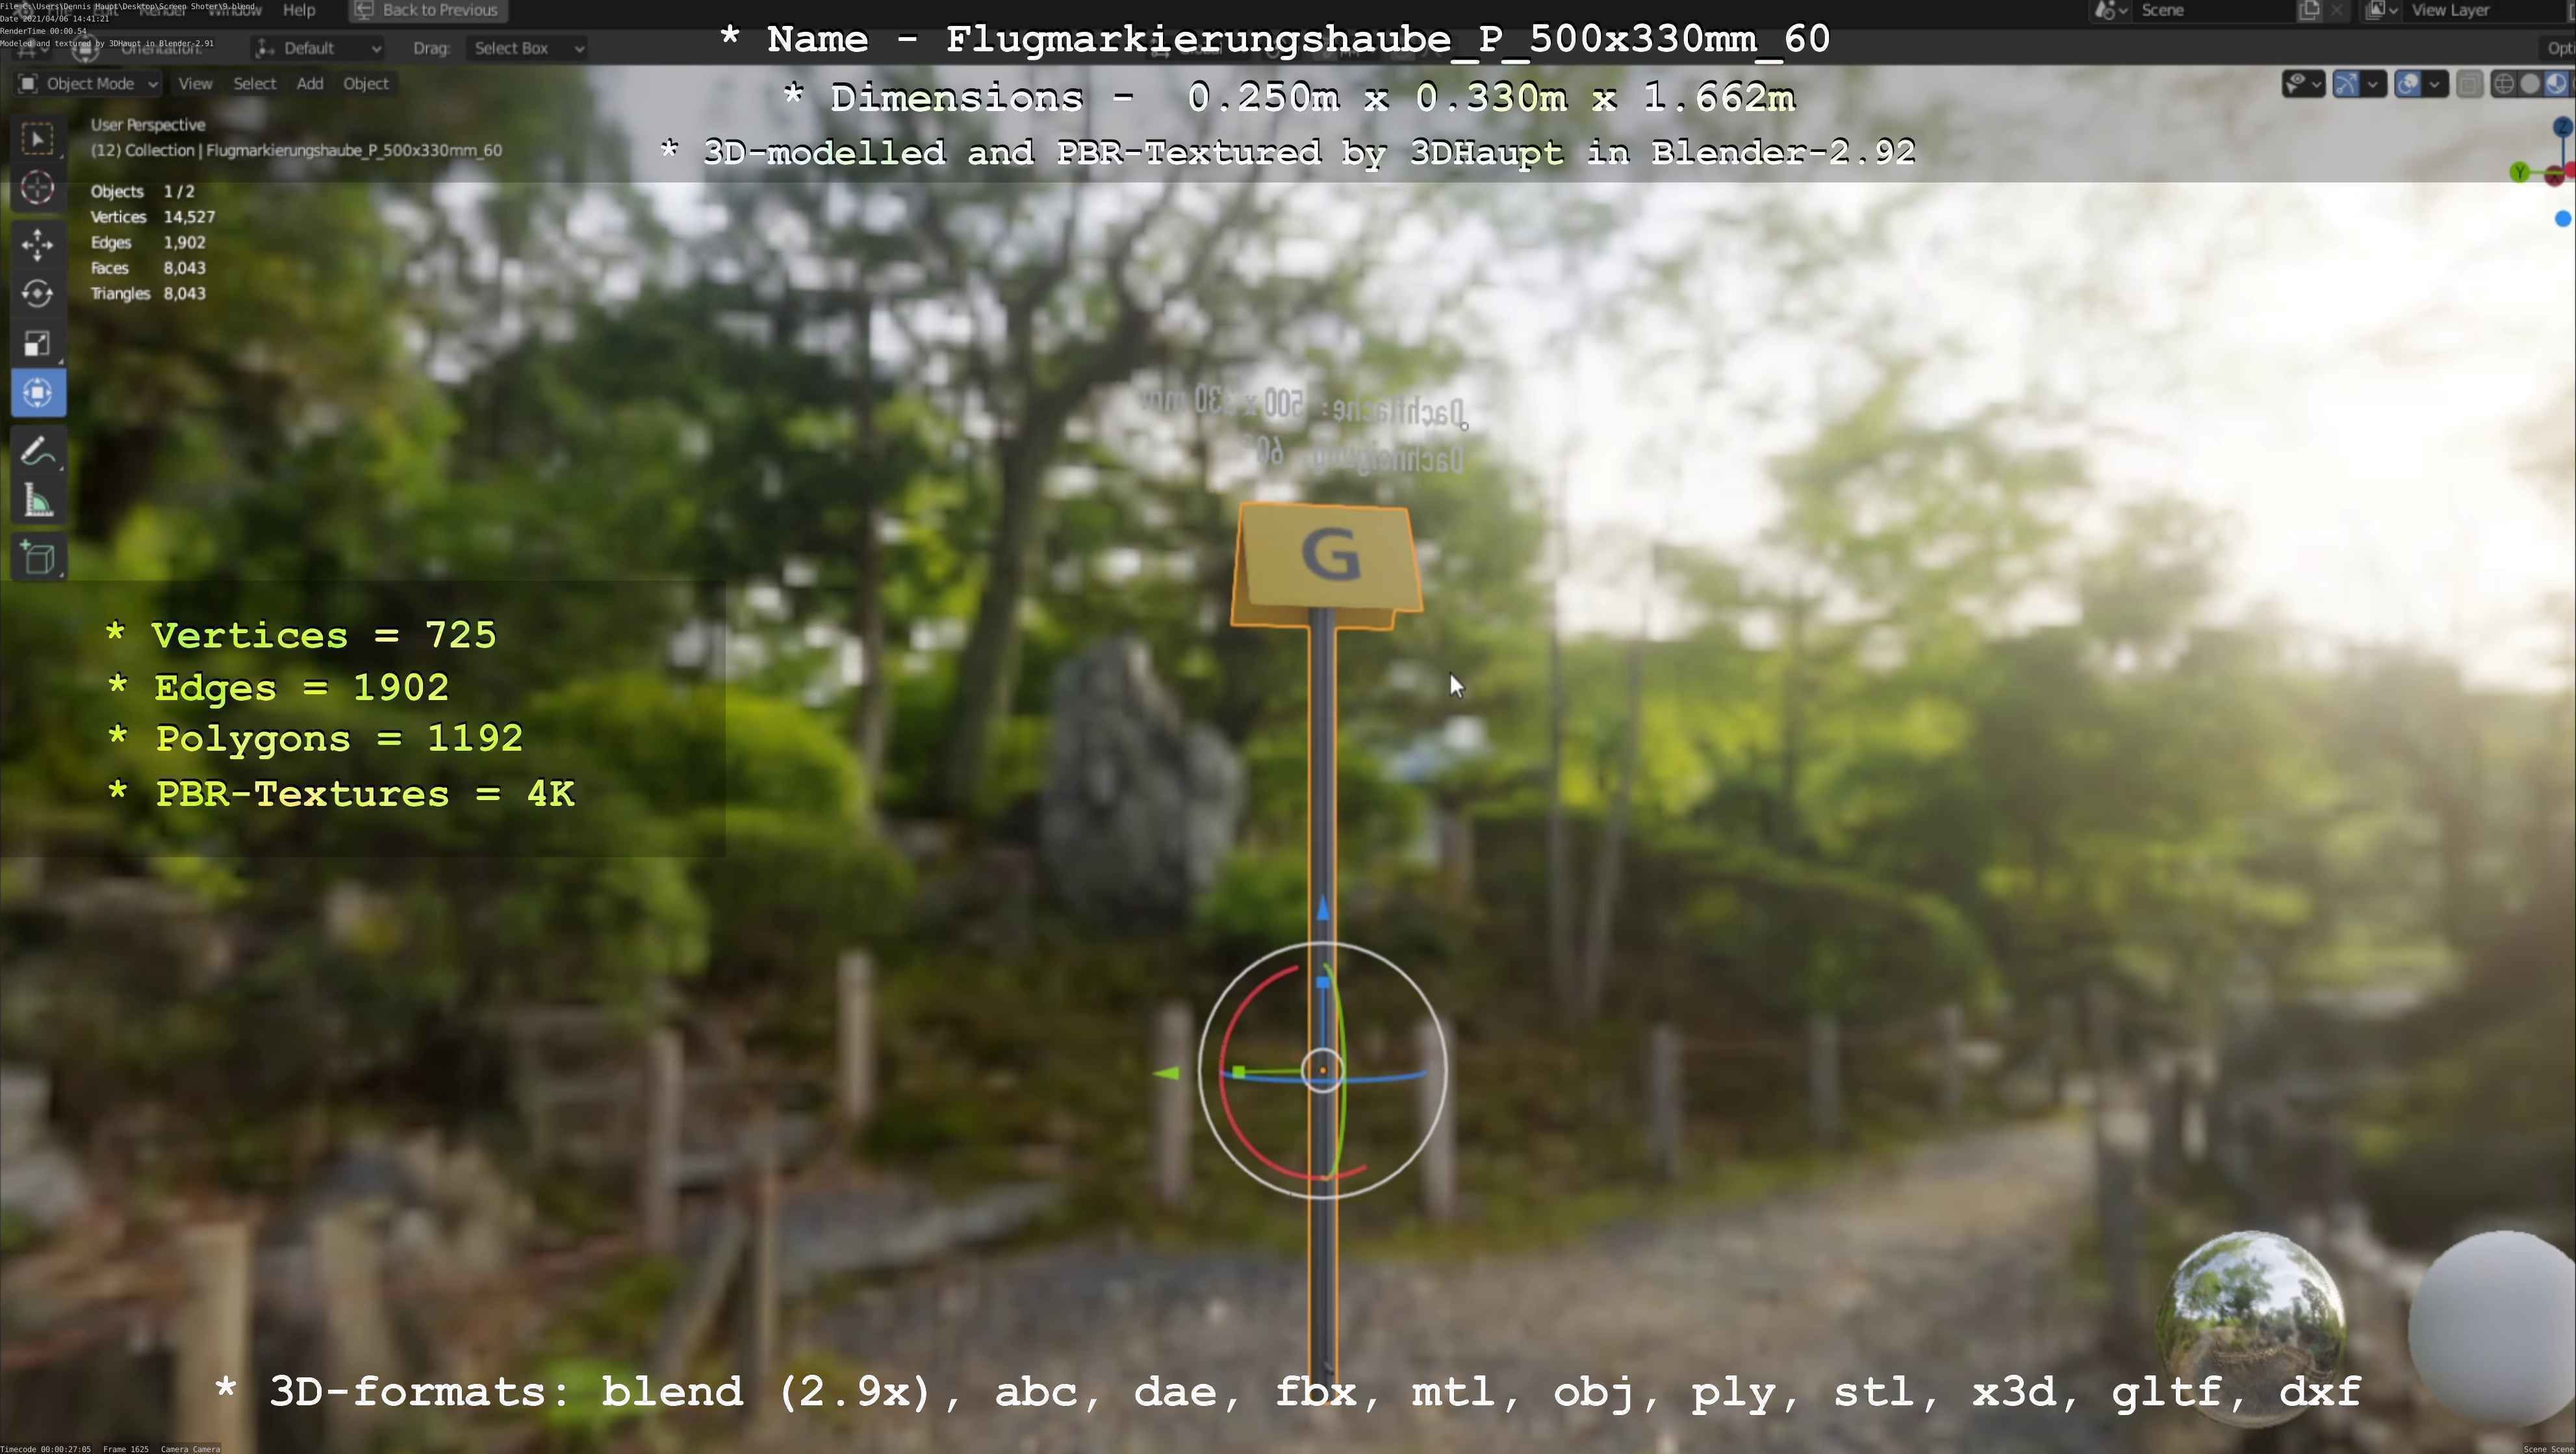Toggle the Show Overlays button

[2408, 84]
